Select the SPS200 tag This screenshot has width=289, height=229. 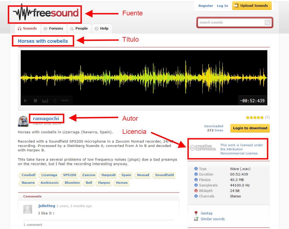pyautogui.click(x=69, y=175)
